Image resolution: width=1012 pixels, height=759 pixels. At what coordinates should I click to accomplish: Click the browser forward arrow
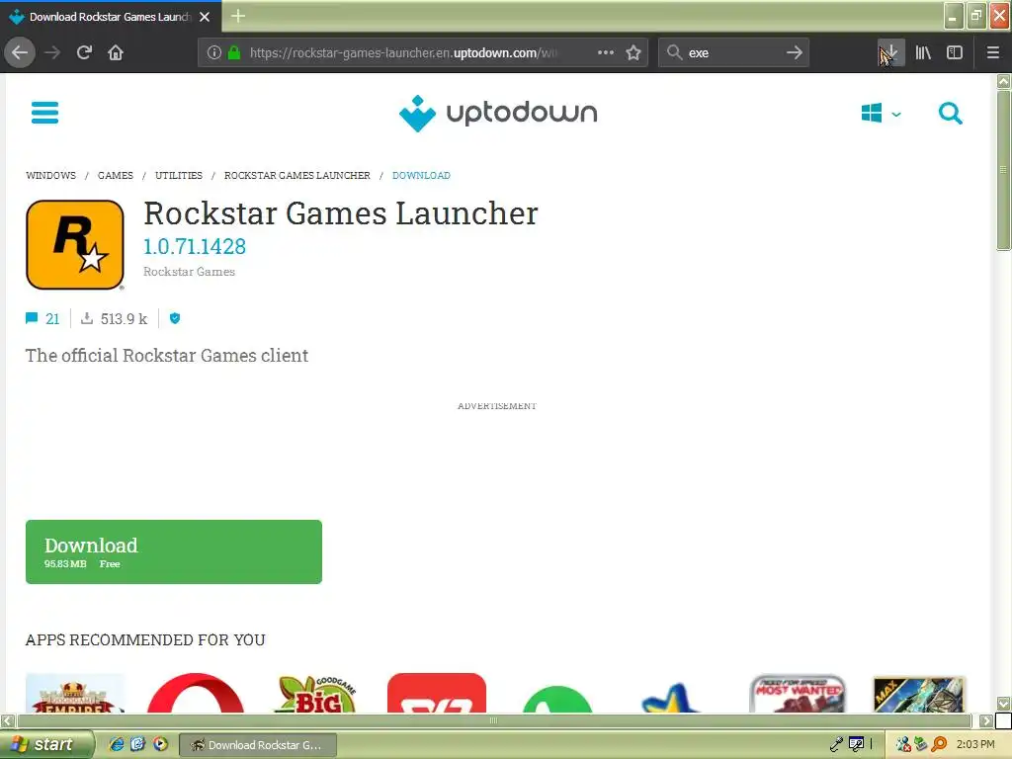pos(52,53)
